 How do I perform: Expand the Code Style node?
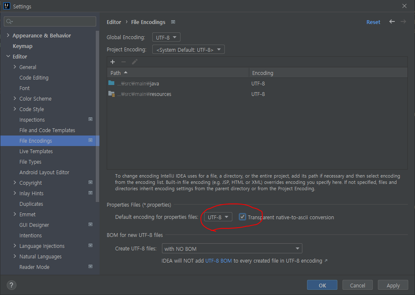[15, 109]
